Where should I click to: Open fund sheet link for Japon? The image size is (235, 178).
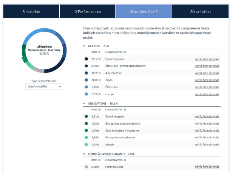(x=207, y=80)
